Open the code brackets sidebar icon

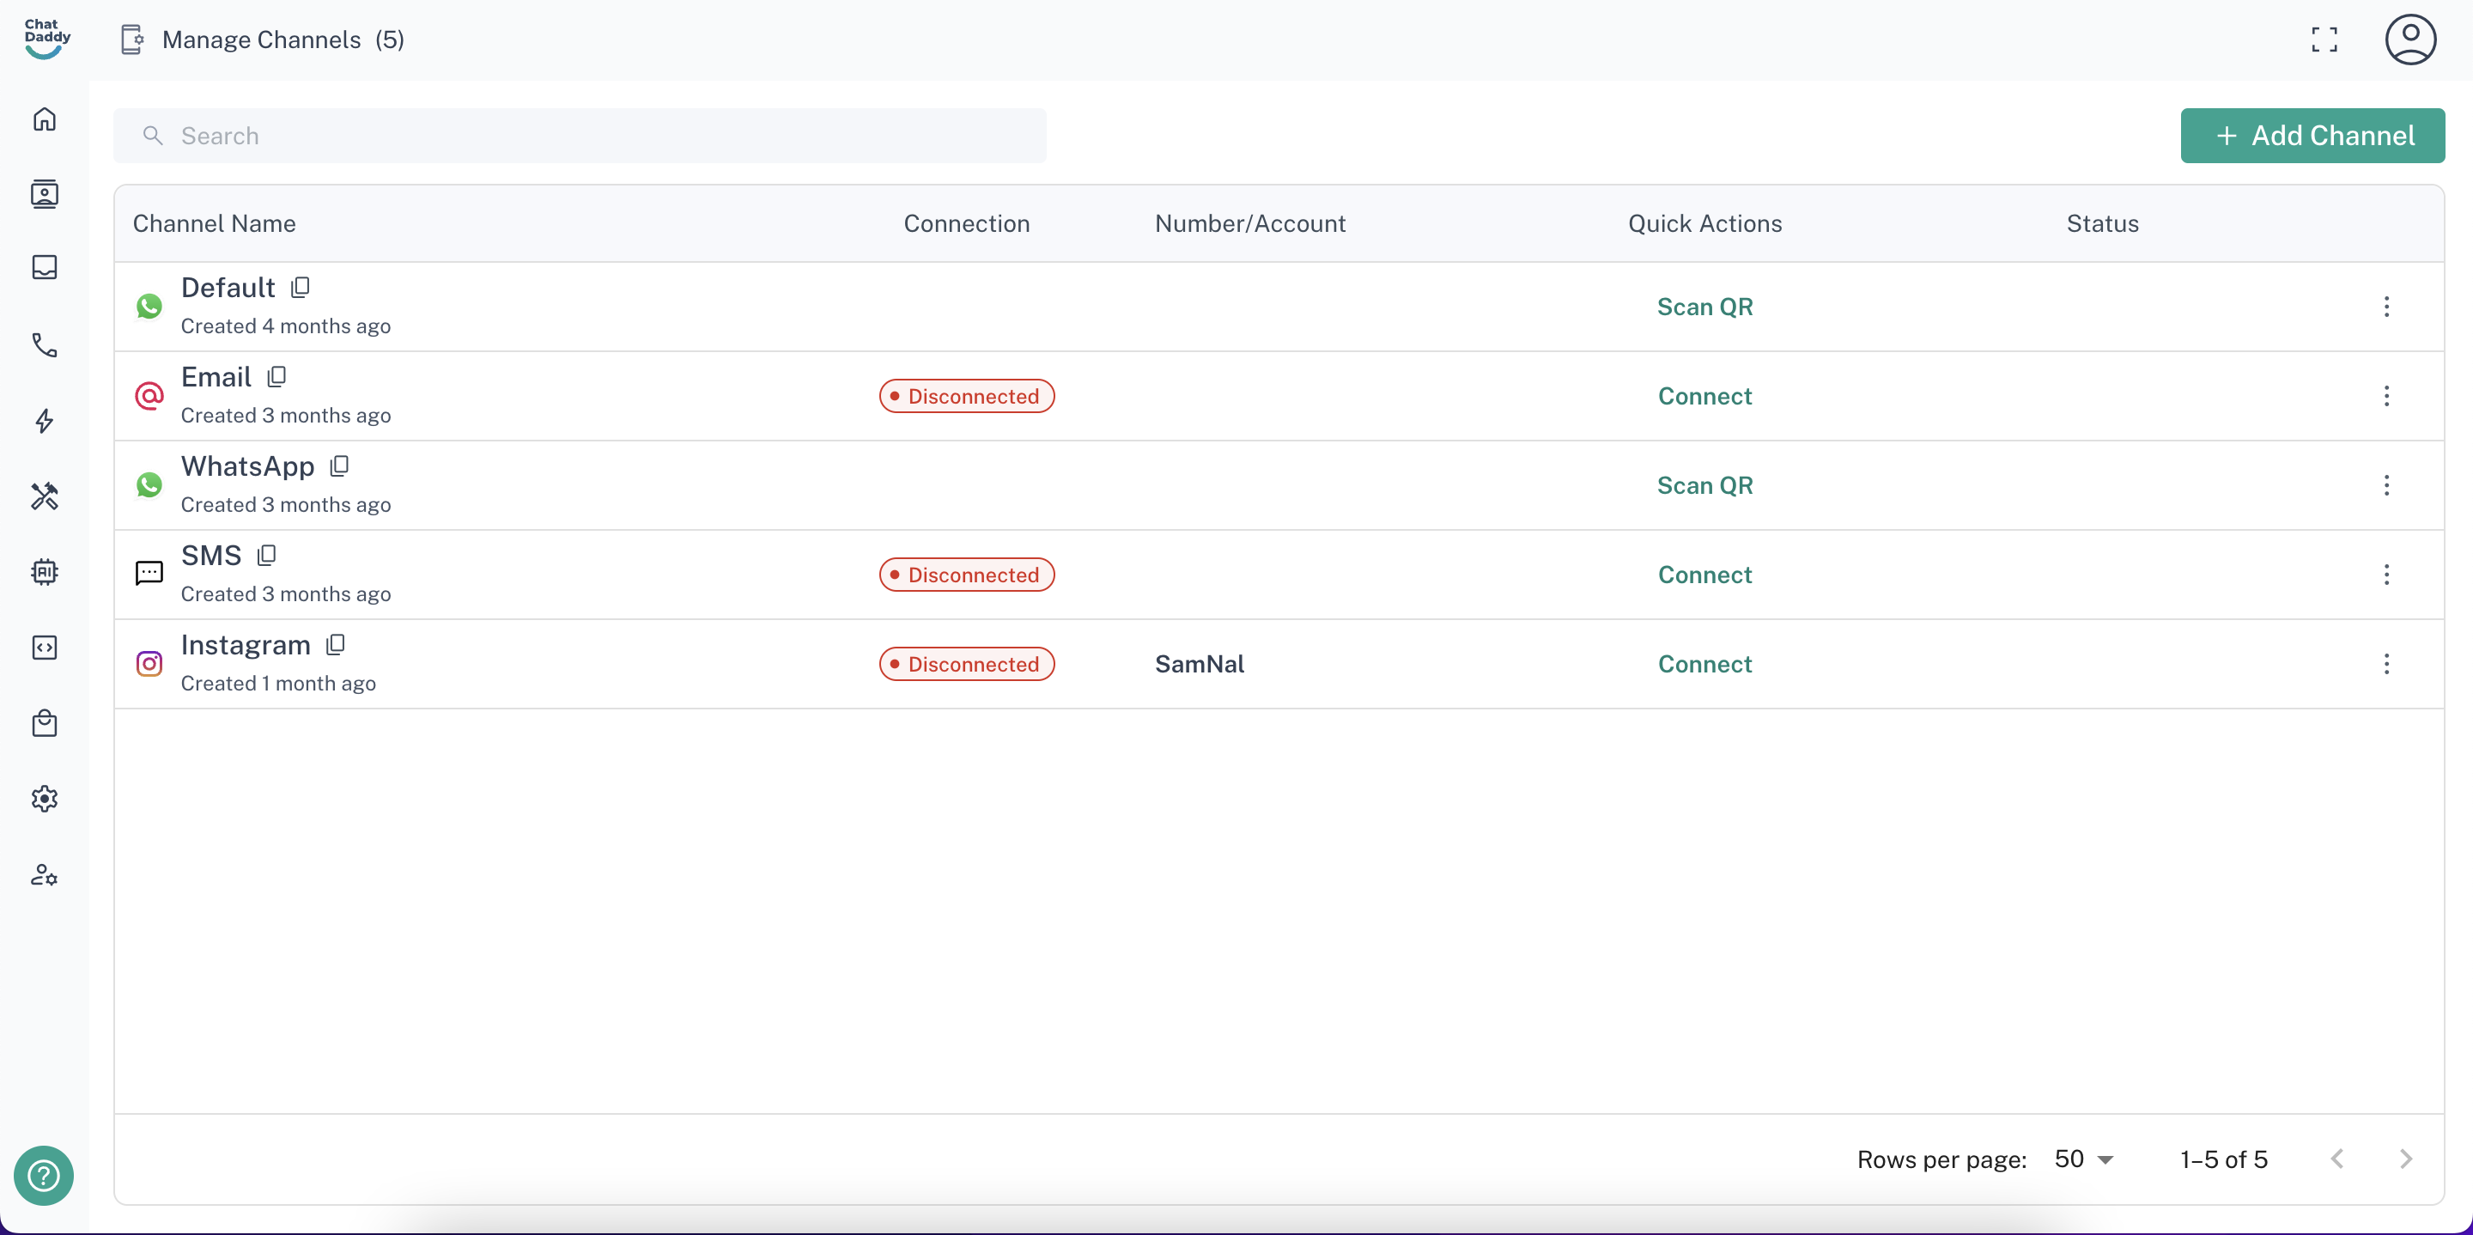[x=44, y=648]
